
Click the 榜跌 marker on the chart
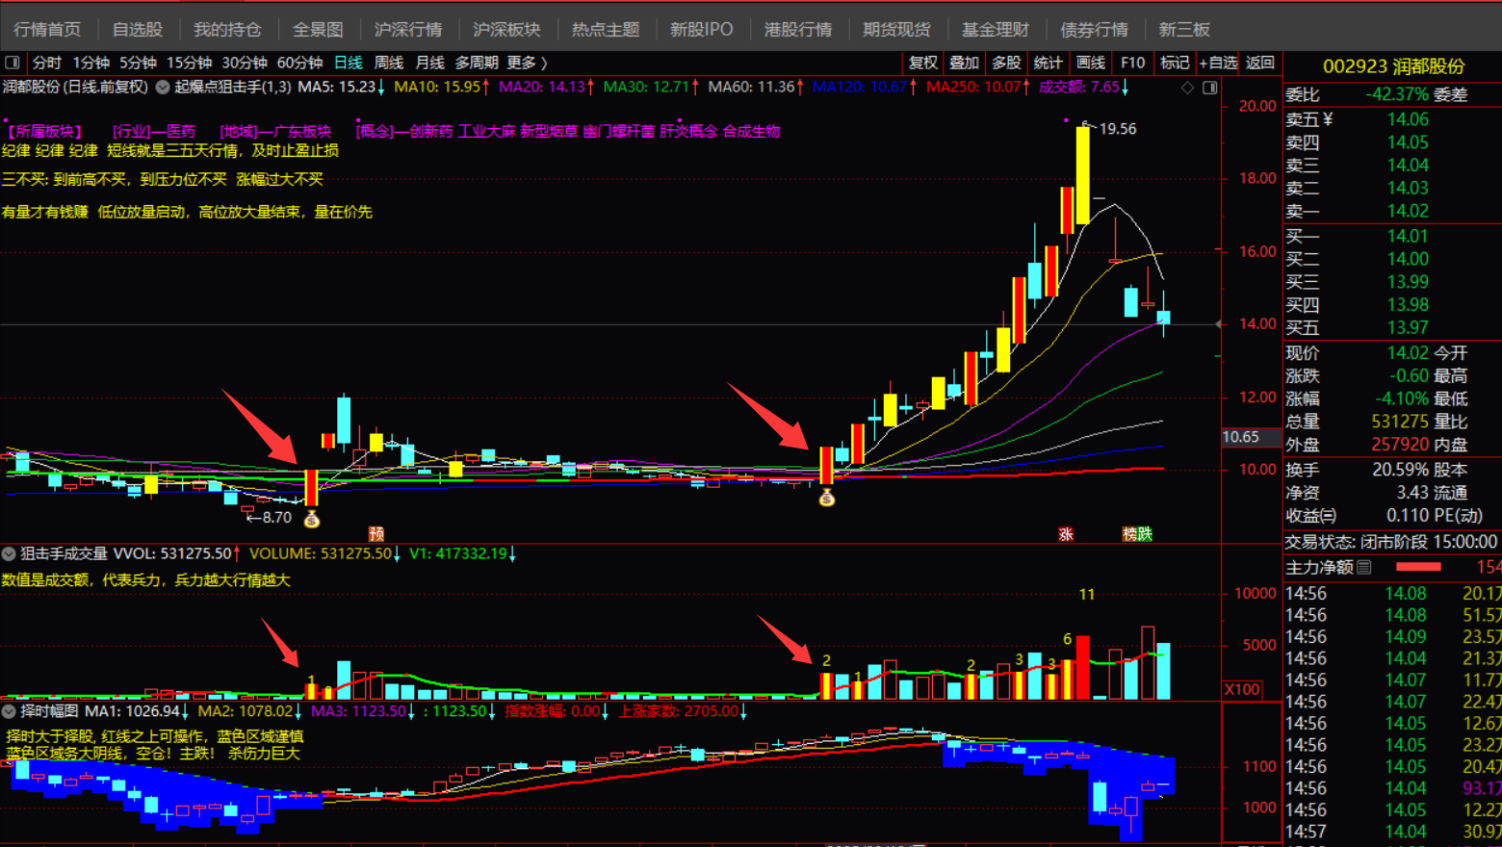(1137, 533)
